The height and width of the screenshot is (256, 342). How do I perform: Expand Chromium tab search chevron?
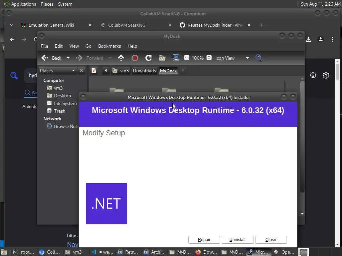(11, 25)
